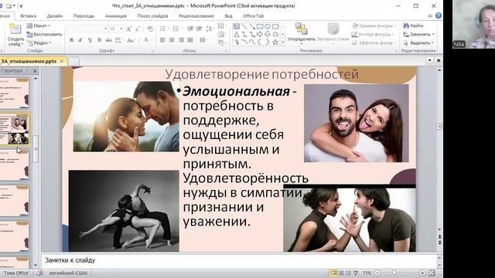
Task: Click the bulleted list icon
Action: 163,29
